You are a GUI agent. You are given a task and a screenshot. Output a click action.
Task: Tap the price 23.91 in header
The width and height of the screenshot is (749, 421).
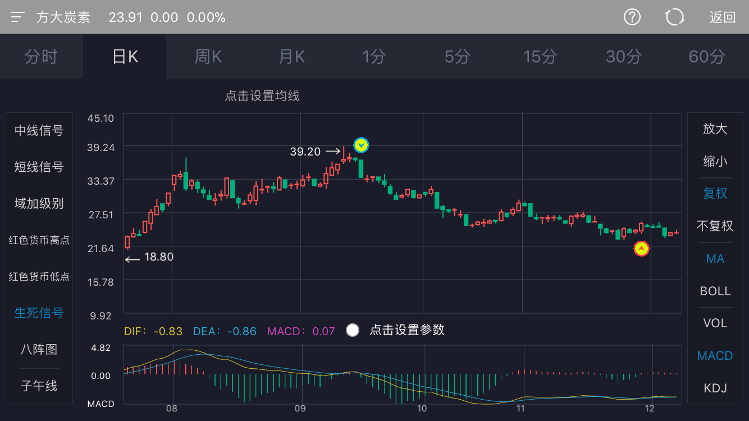[x=126, y=17]
